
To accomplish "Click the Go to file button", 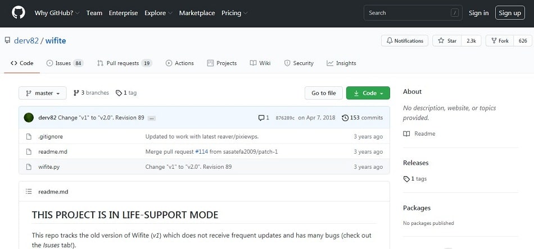I will pos(324,93).
